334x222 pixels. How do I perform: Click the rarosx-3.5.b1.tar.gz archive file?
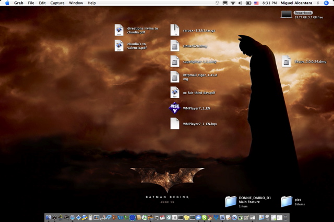pos(175,30)
